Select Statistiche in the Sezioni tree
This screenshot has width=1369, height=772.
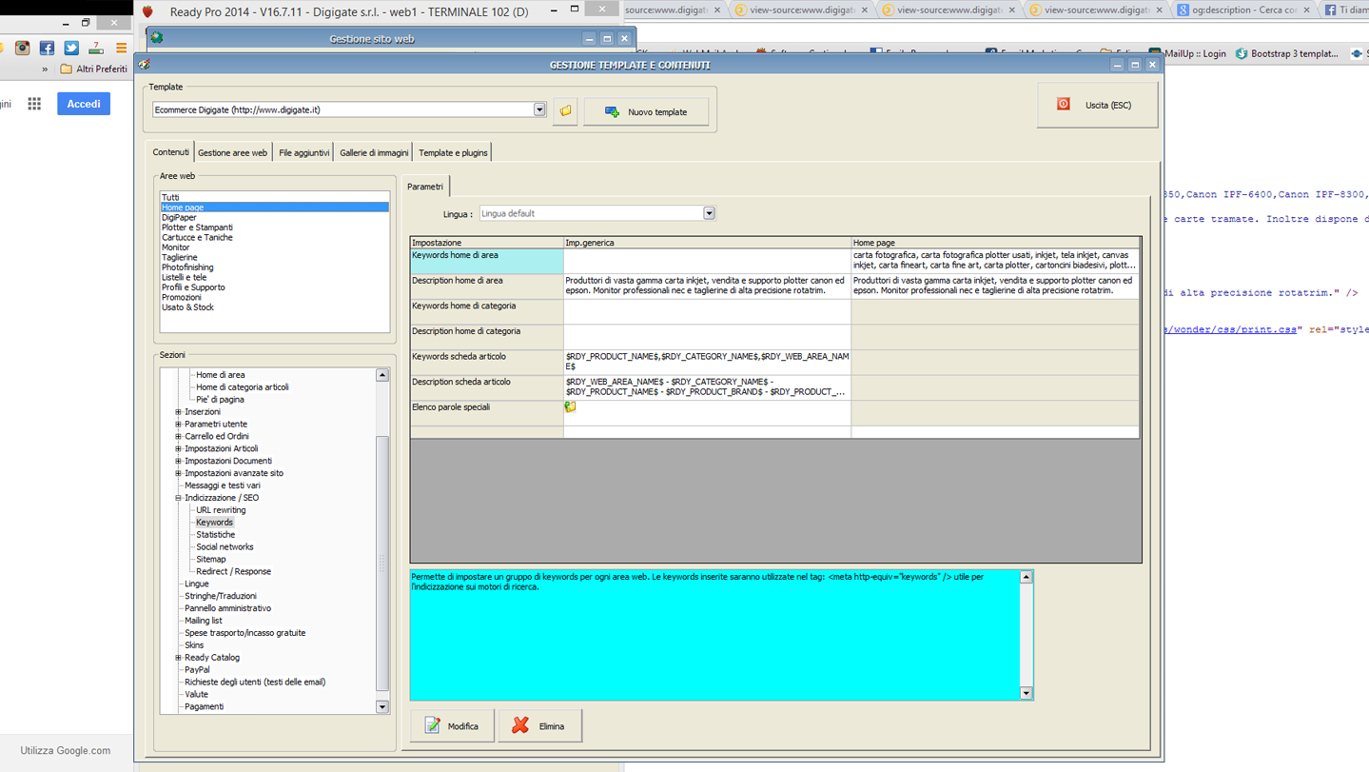pos(215,535)
